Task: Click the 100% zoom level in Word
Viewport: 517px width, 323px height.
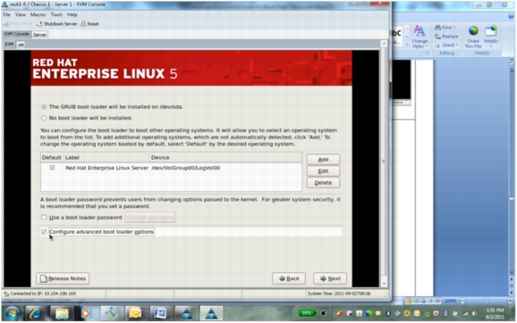Action: click(x=450, y=301)
